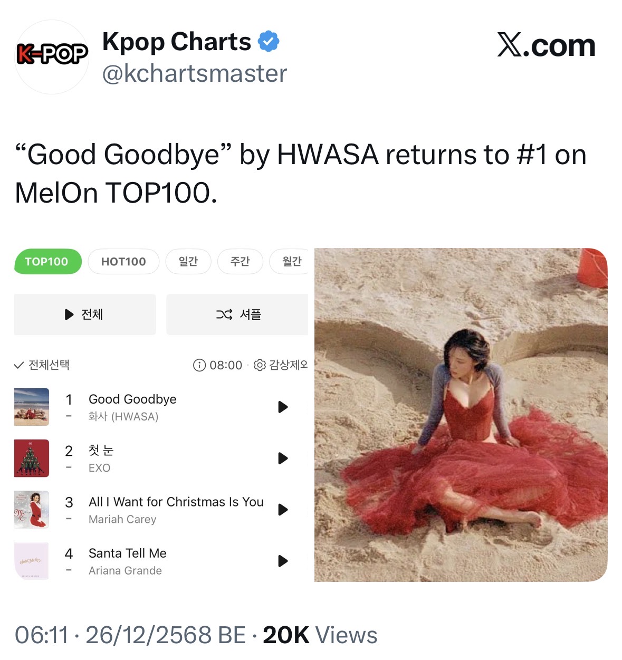This screenshot has width=622, height=660.
Task: Click the 전체 play all button
Action: tap(85, 314)
